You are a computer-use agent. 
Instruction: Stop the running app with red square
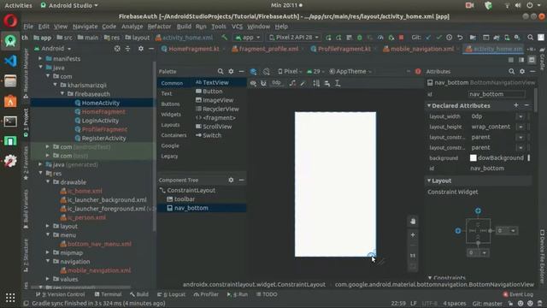(x=402, y=38)
